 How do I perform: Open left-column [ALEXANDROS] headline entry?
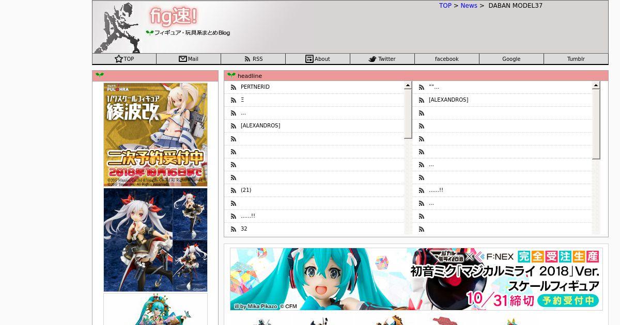(x=260, y=126)
